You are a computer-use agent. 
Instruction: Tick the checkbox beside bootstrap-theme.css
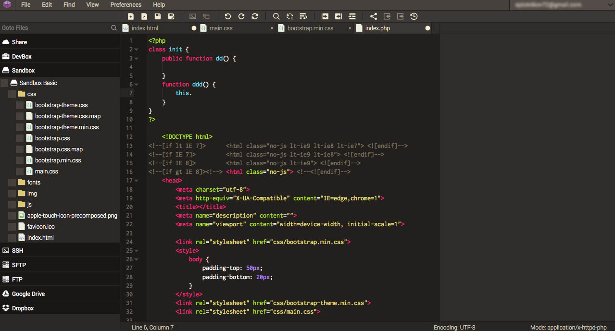pos(20,105)
